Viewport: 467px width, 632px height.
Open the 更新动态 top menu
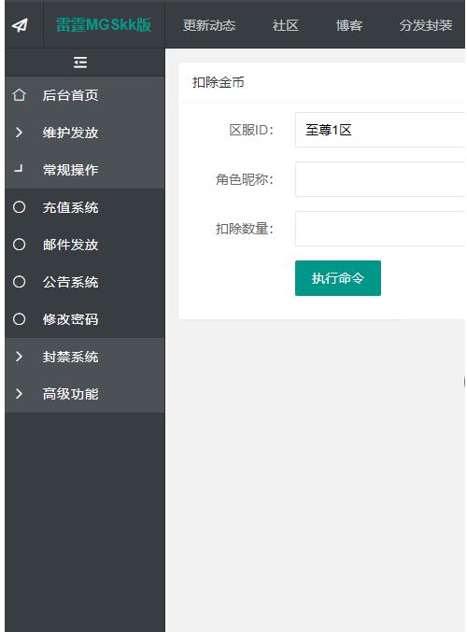(x=209, y=25)
